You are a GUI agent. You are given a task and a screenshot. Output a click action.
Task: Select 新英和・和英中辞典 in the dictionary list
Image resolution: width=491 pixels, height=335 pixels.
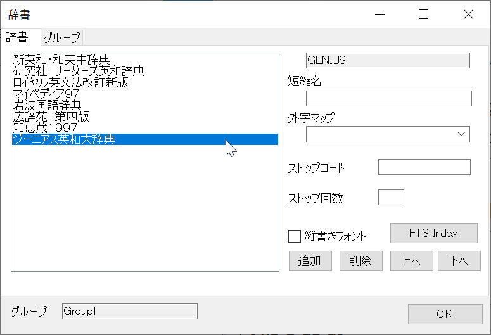point(145,60)
